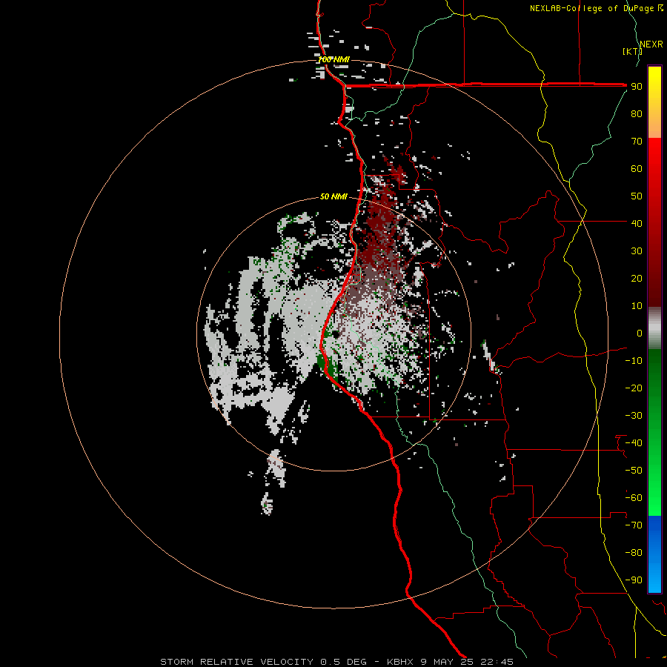667x667 pixels.
Task: Click the 50 NMI range ring label
Action: pos(333,196)
